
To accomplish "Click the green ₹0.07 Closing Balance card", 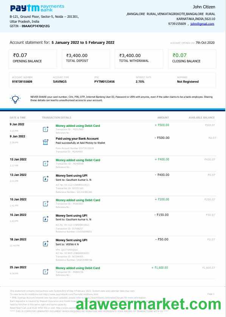I will tap(192, 59).
